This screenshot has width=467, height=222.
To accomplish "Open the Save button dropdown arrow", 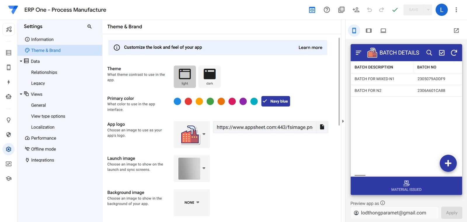I will [x=428, y=10].
